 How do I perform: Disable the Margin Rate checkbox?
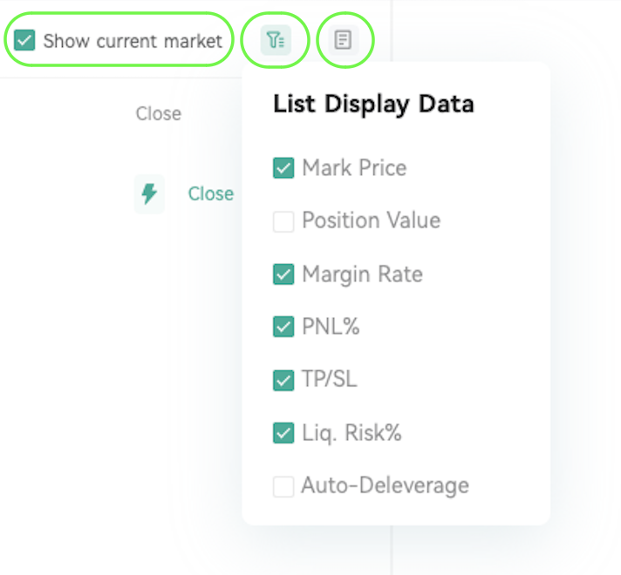click(283, 274)
